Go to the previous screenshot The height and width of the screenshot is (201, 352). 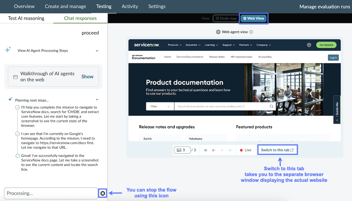pos(214,150)
